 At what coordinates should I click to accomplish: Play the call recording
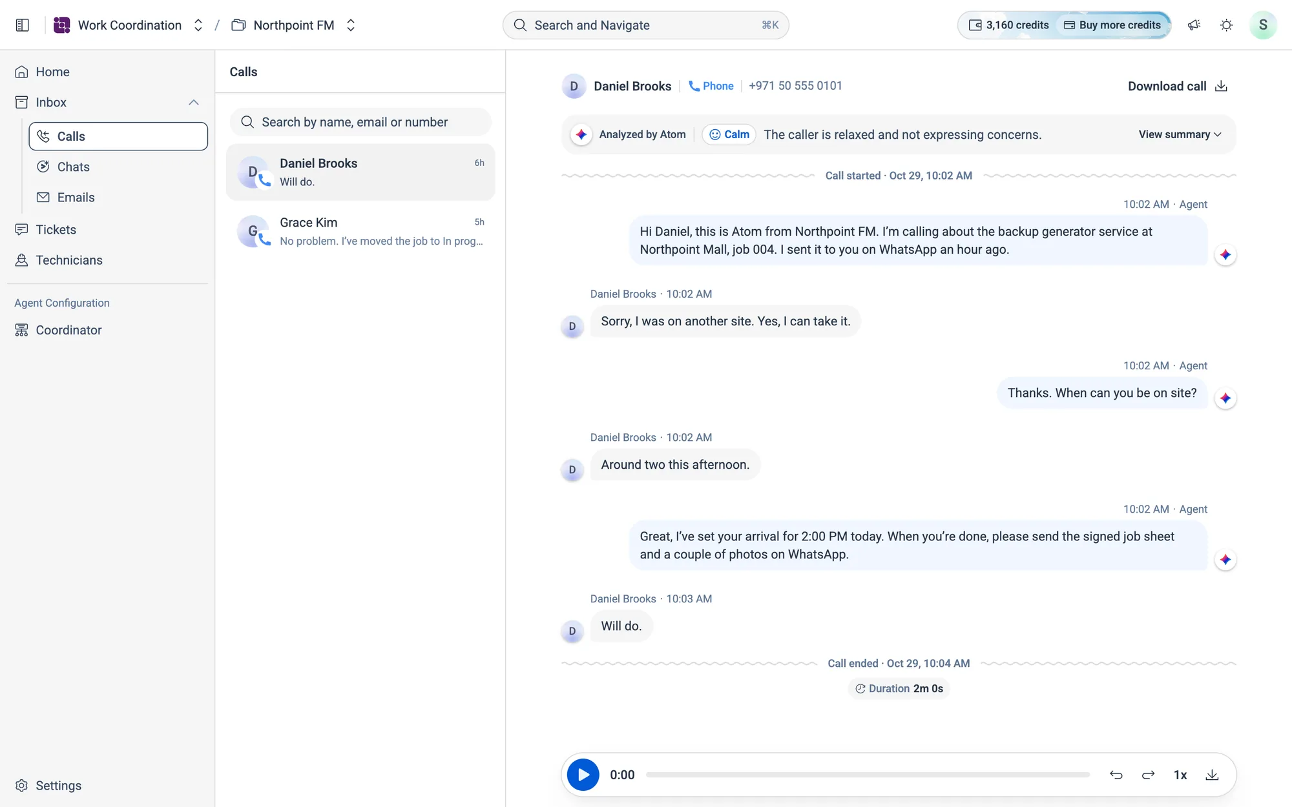[583, 775]
